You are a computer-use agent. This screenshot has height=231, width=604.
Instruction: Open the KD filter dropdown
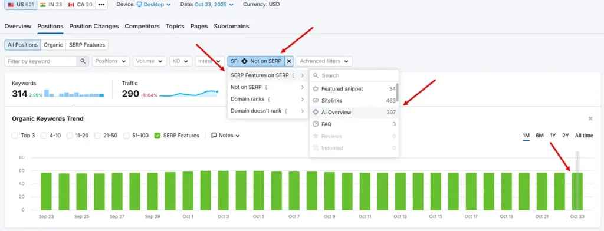click(180, 61)
